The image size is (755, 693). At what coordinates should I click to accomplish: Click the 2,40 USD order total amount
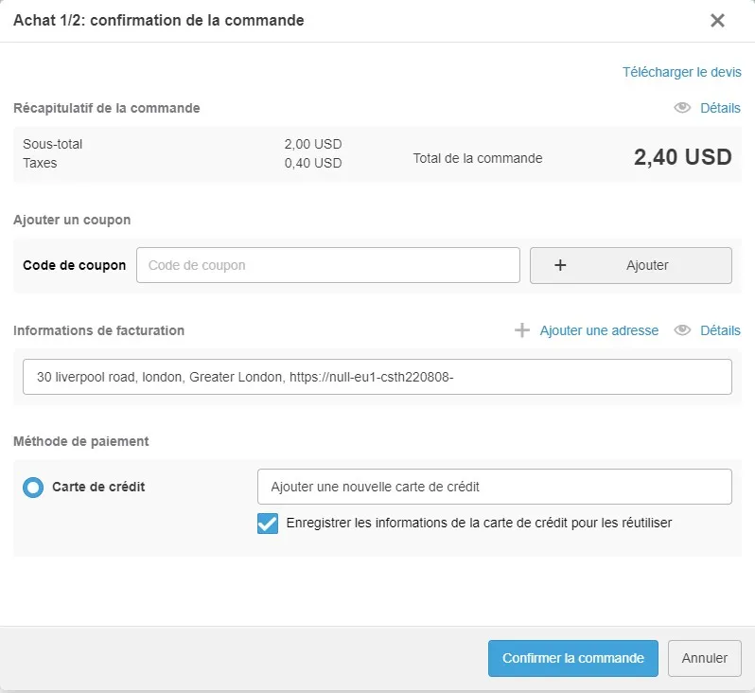[x=682, y=157]
